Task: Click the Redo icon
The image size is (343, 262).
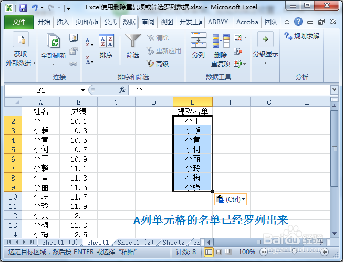Action: pos(51,8)
